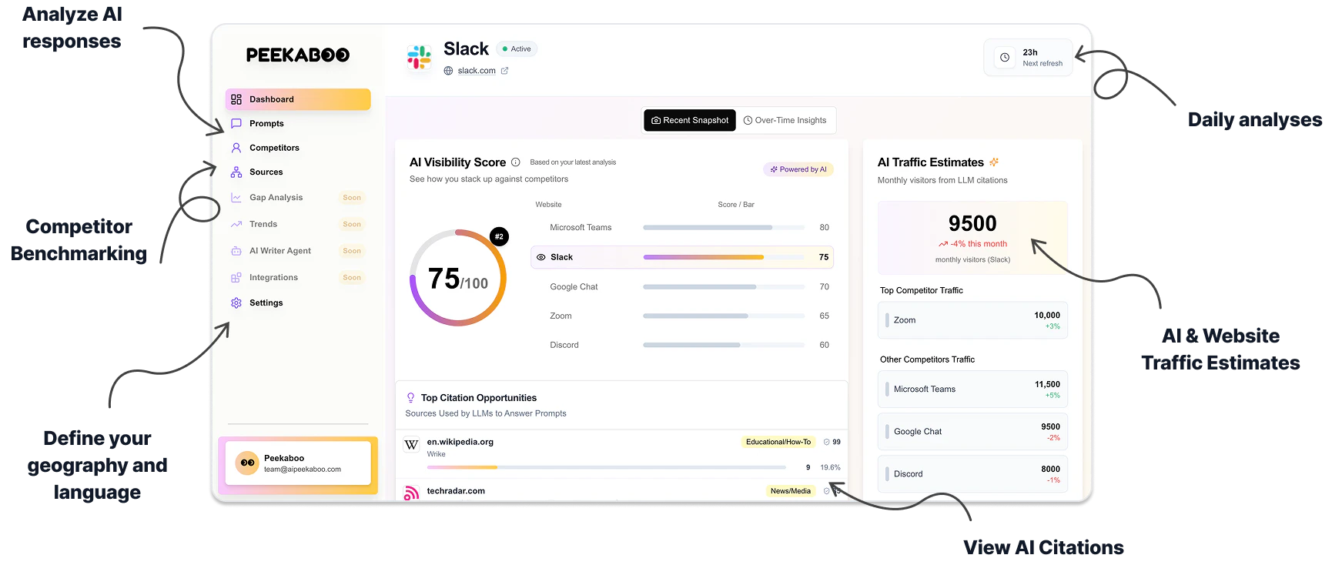The image size is (1332, 575).
Task: Click the techradar feed icon
Action: [412, 493]
